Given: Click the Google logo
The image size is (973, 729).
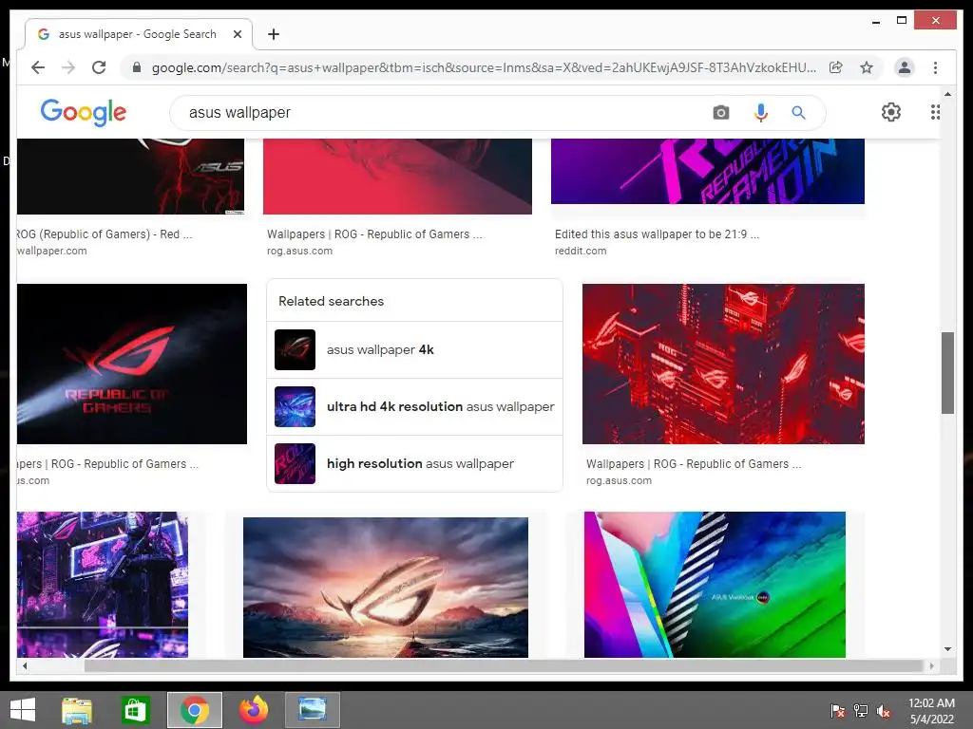Looking at the screenshot, I should point(84,112).
